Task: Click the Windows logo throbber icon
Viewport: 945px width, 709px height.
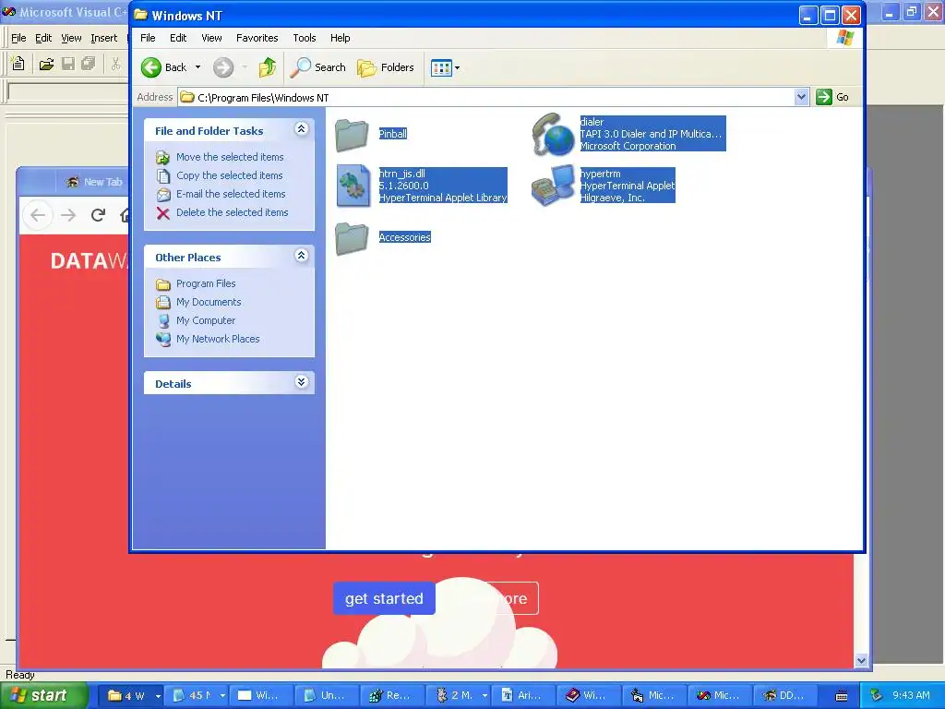Action: click(x=845, y=38)
